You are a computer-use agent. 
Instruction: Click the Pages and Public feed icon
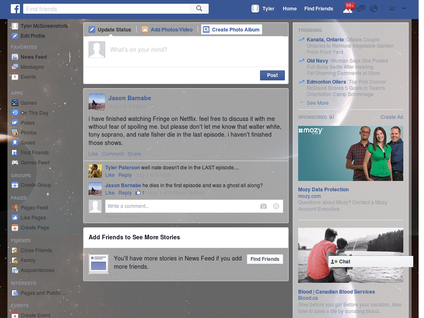point(15,293)
